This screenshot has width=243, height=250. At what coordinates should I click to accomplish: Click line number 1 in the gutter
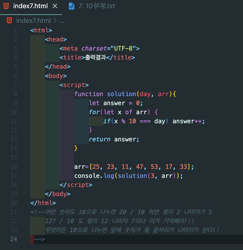click(15, 30)
